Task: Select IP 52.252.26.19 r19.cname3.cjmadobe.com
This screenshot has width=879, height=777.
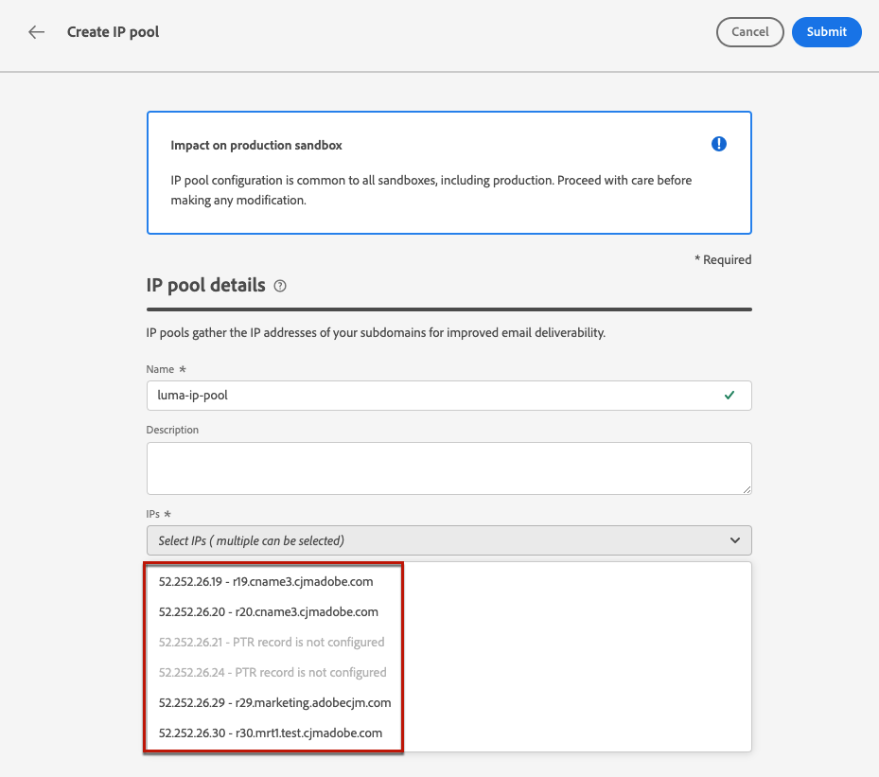Action: (265, 582)
